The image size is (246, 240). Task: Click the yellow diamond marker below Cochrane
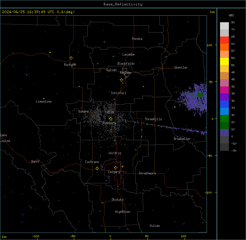(x=97, y=168)
